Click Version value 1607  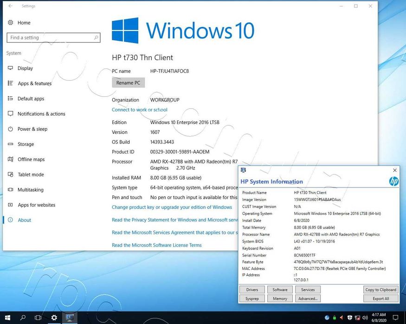coord(155,132)
